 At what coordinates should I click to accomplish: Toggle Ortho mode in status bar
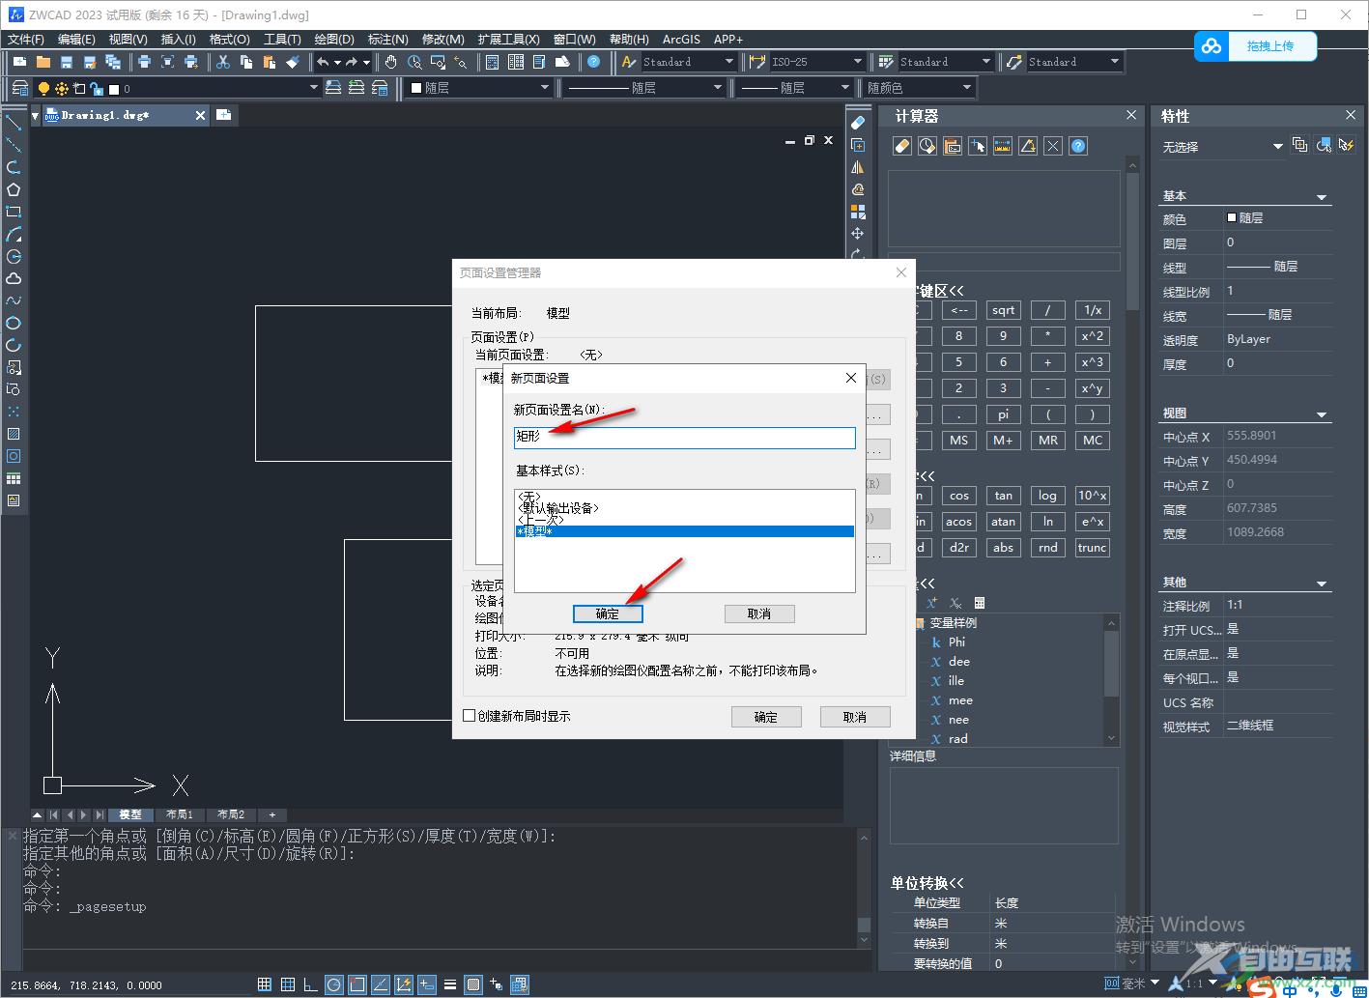click(x=311, y=984)
